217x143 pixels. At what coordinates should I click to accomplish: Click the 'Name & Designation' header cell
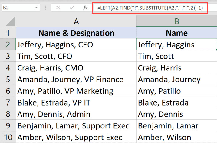pos(76,33)
